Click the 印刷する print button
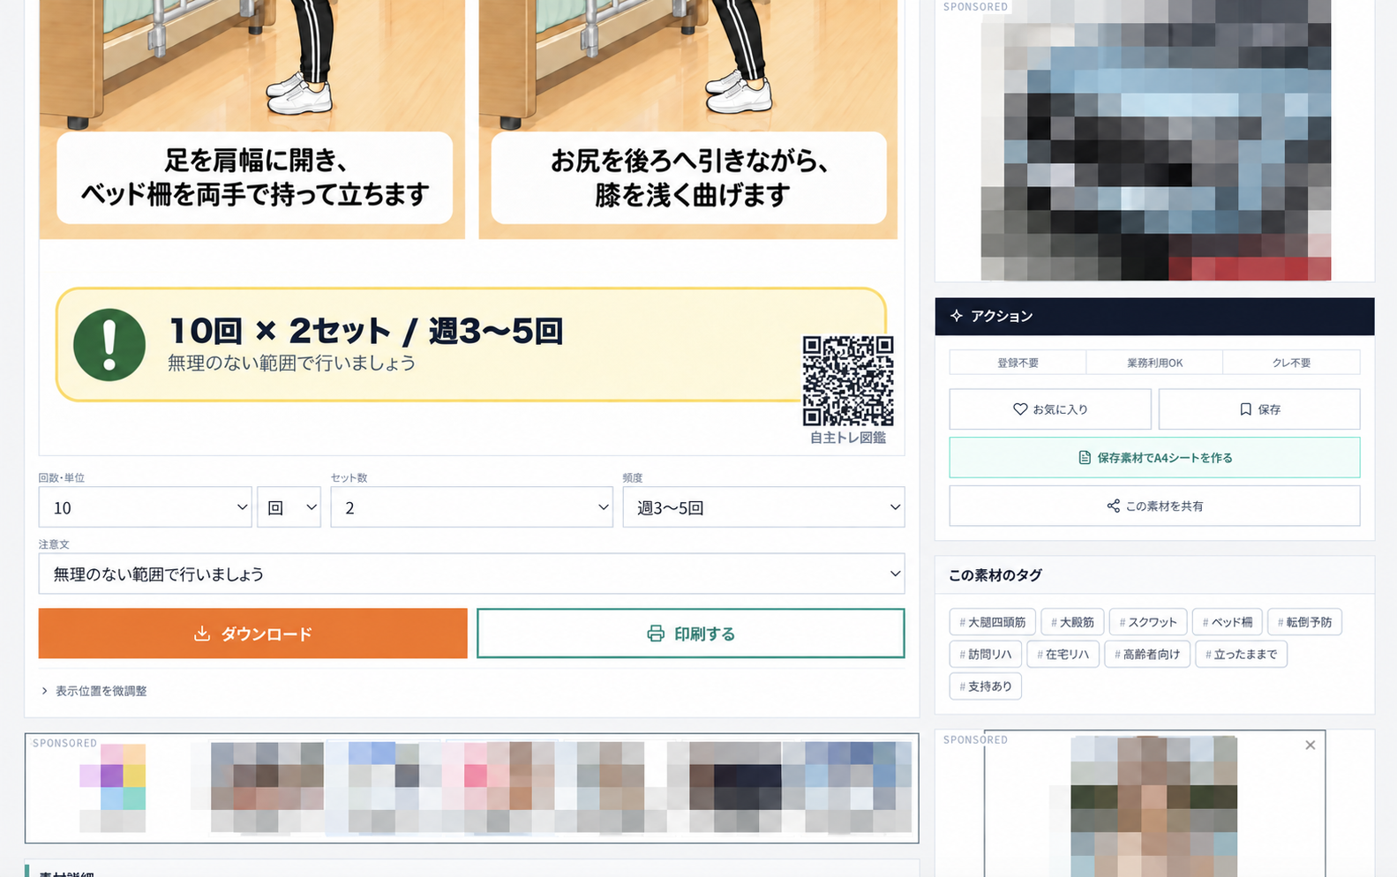 click(691, 633)
